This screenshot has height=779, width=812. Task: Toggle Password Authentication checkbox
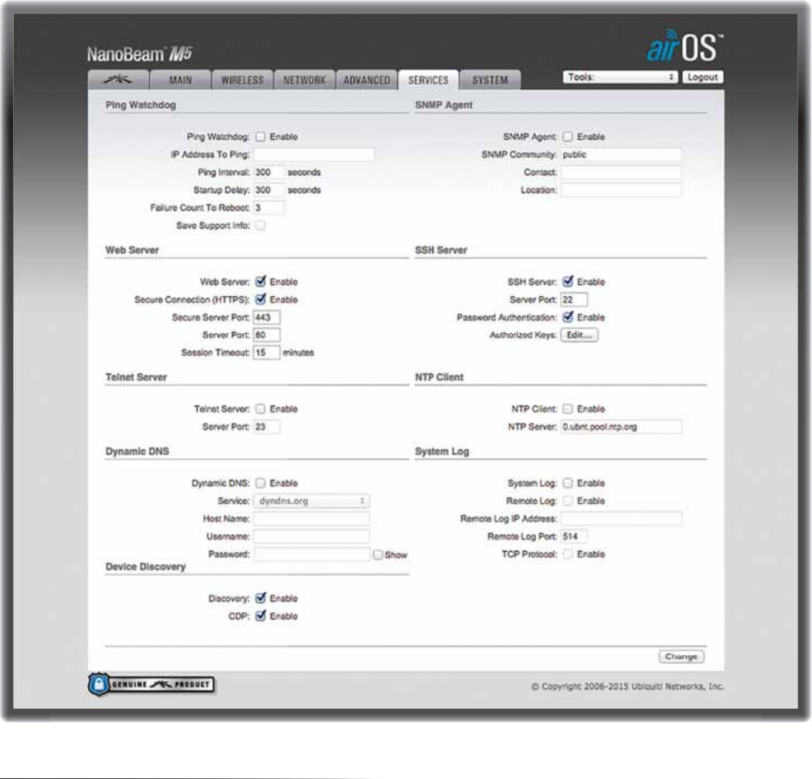[x=568, y=317]
